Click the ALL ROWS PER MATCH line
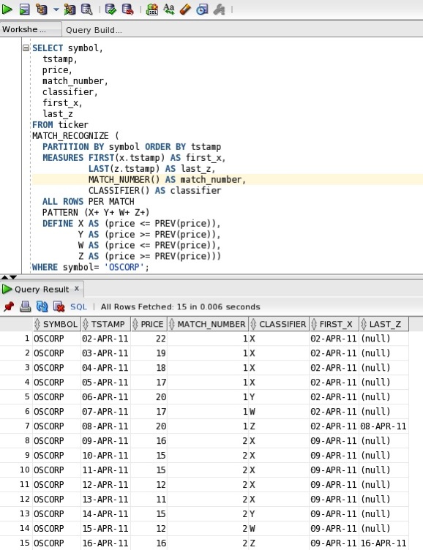This screenshot has width=423, height=550. coord(88,202)
